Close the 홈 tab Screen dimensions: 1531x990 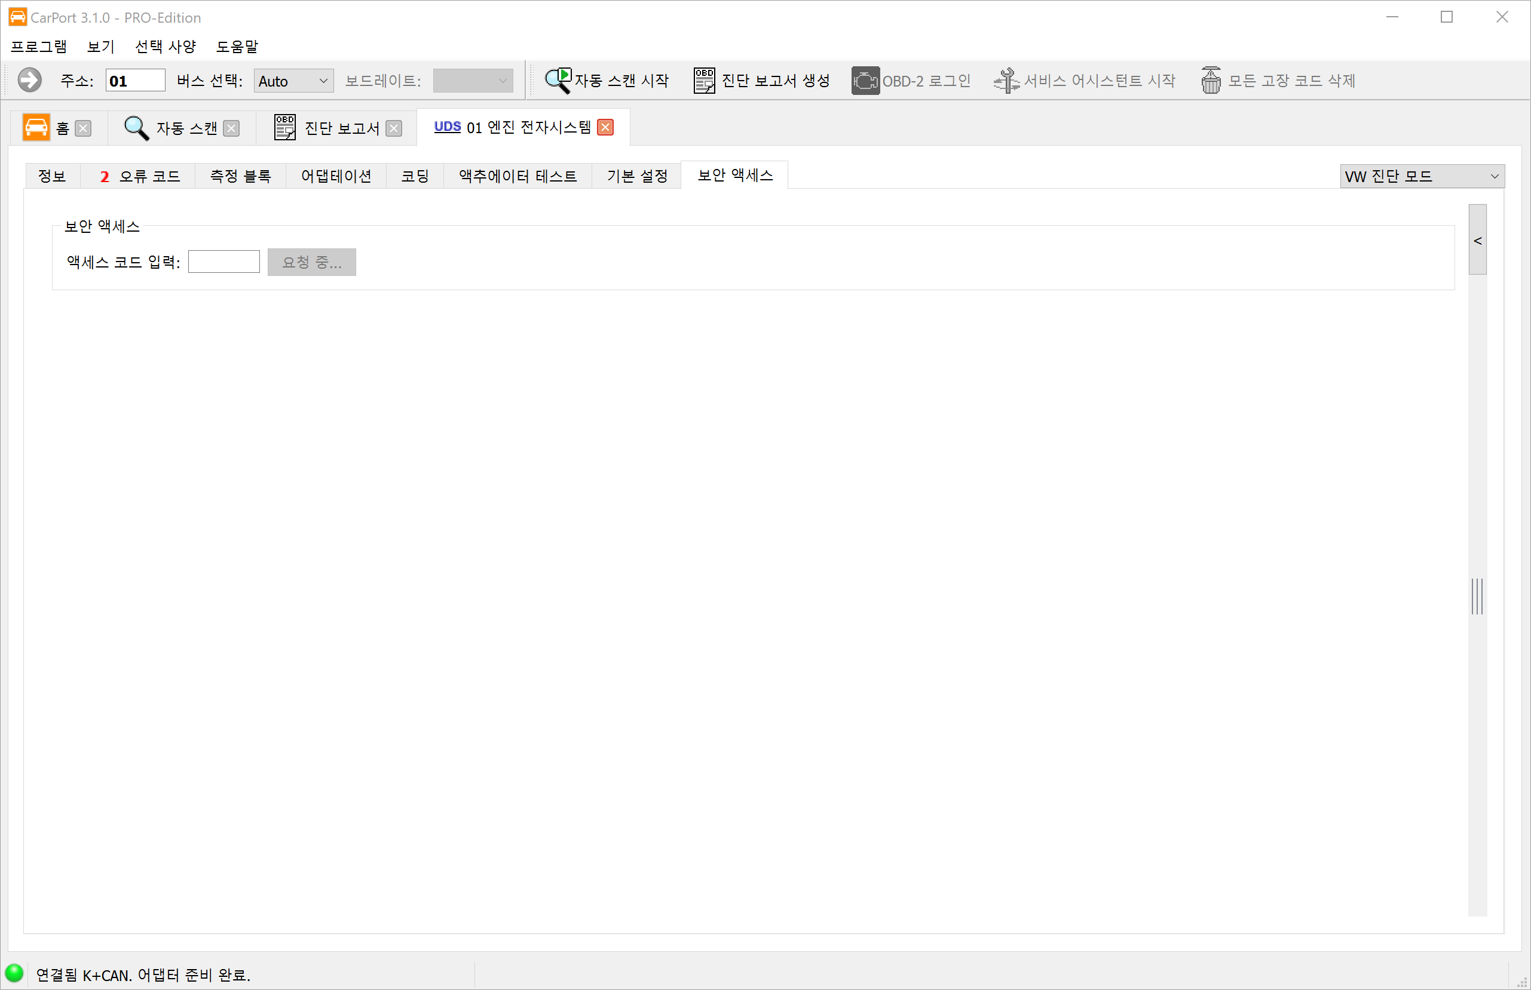point(83,128)
